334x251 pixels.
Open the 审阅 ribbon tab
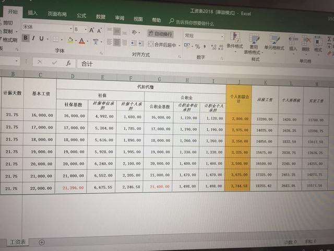[x=120, y=18]
